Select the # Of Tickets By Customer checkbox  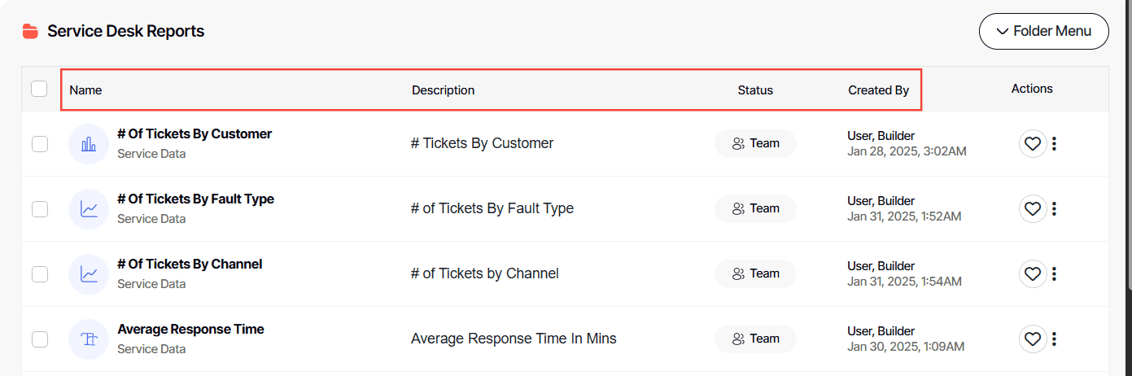[40, 144]
